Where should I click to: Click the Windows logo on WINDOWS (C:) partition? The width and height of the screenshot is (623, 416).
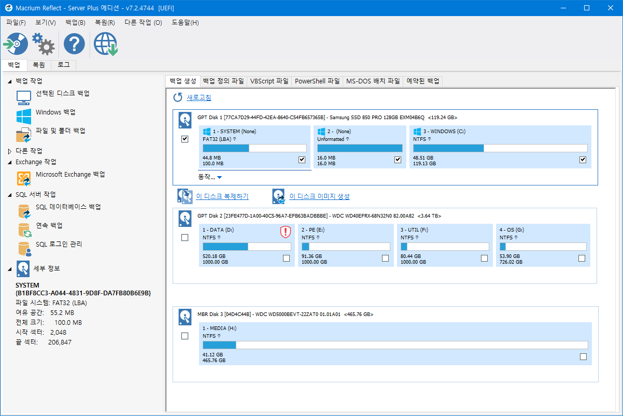coord(417,132)
